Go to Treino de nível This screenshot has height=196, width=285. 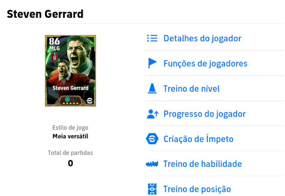tap(192, 89)
